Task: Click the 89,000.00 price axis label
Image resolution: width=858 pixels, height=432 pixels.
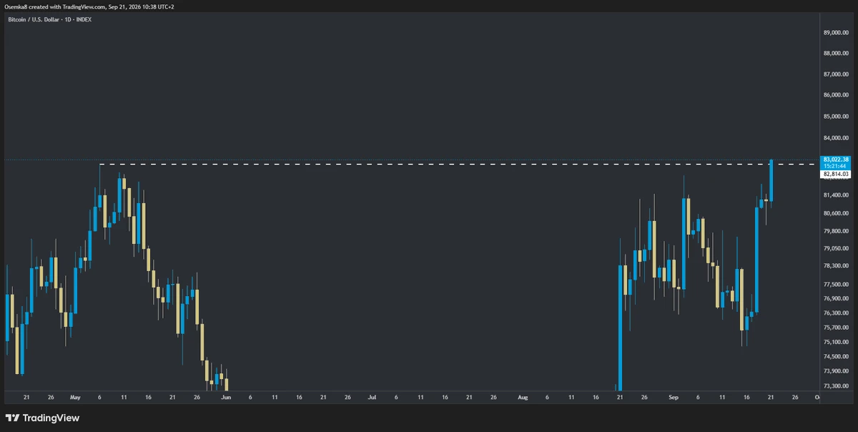Action: (x=836, y=32)
